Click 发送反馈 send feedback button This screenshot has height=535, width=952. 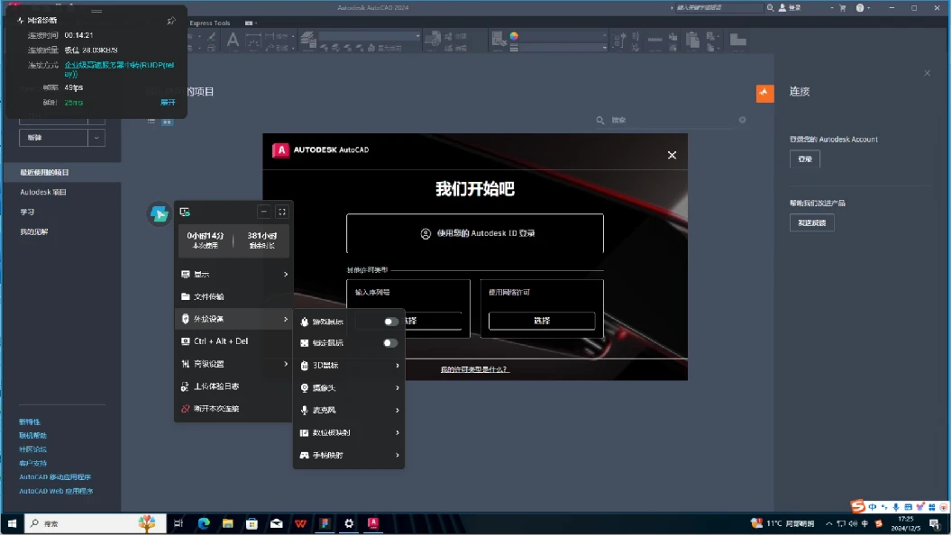[x=811, y=222]
